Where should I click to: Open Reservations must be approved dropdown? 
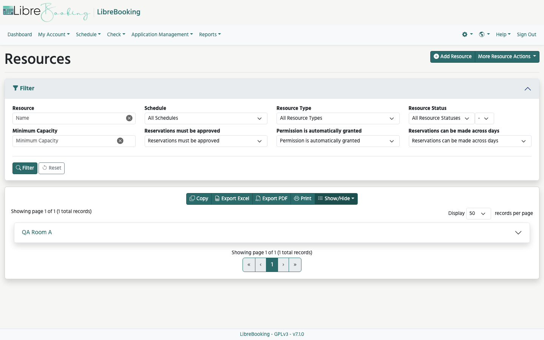click(206, 141)
